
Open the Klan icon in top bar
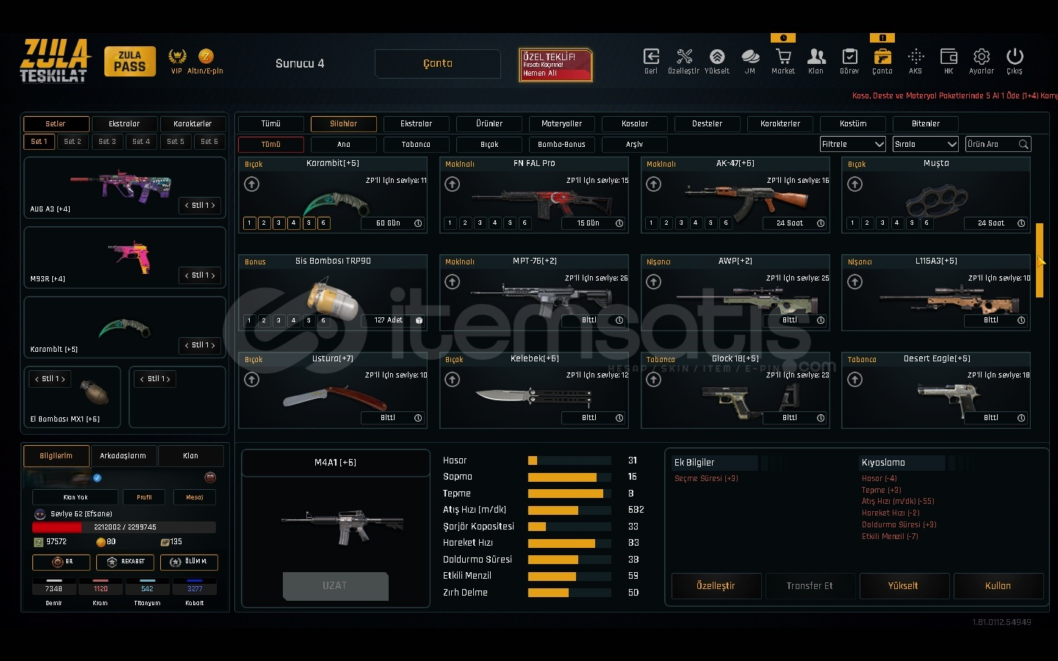(816, 57)
